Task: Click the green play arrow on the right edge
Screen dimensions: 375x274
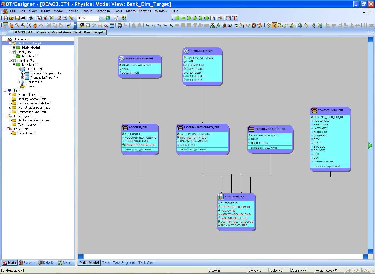Action: (370, 146)
